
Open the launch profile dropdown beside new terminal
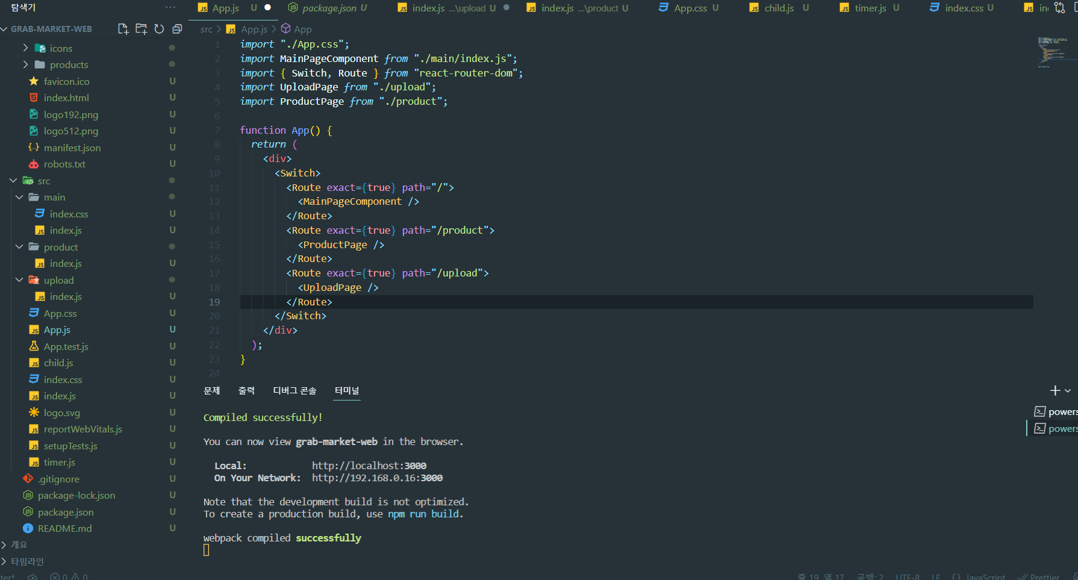point(1068,391)
